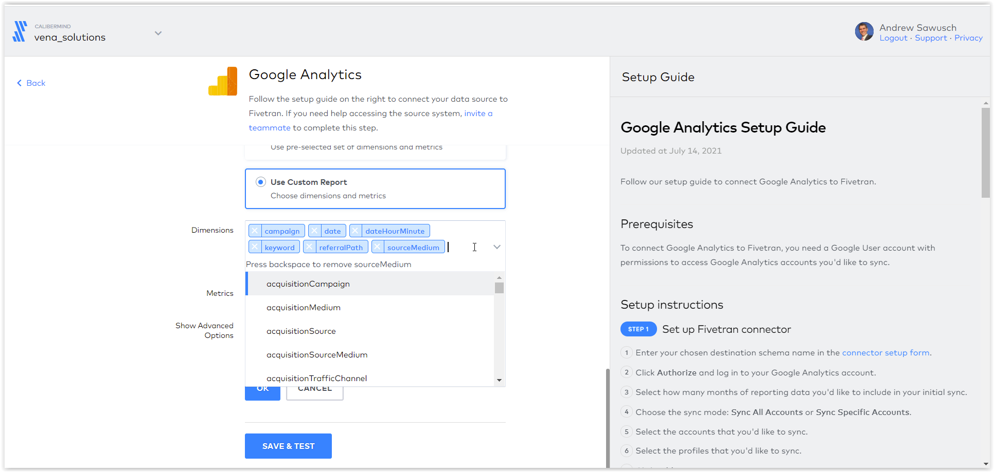
Task: Open the Dimensions dropdown chevron
Action: pyautogui.click(x=497, y=247)
